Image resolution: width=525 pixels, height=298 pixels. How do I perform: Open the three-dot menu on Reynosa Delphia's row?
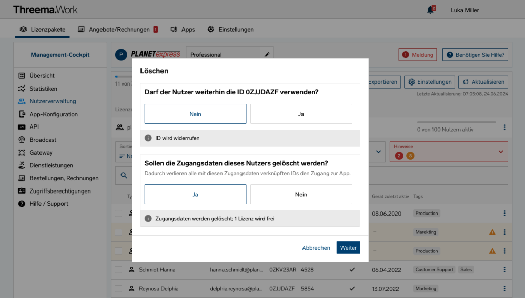(504, 288)
